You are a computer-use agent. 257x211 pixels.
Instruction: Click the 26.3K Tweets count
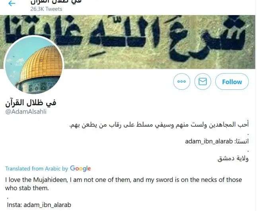pyautogui.click(x=46, y=9)
